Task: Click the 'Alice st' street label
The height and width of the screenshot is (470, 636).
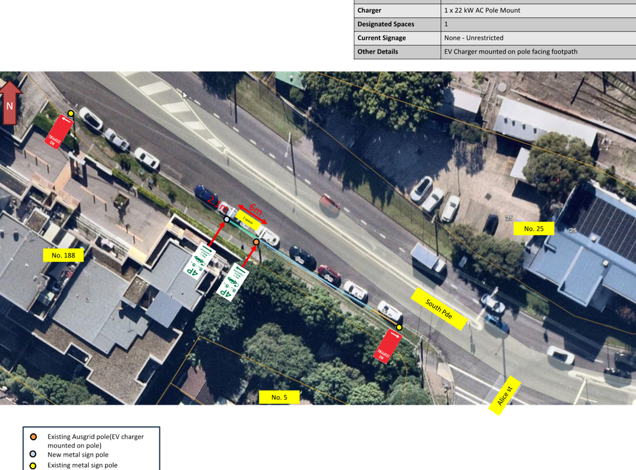Action: pyautogui.click(x=504, y=396)
